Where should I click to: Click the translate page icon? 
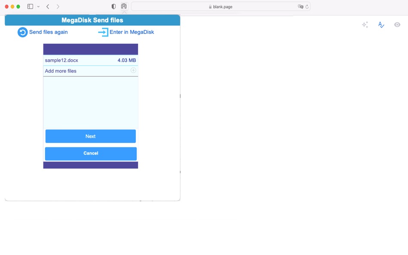point(301,6)
